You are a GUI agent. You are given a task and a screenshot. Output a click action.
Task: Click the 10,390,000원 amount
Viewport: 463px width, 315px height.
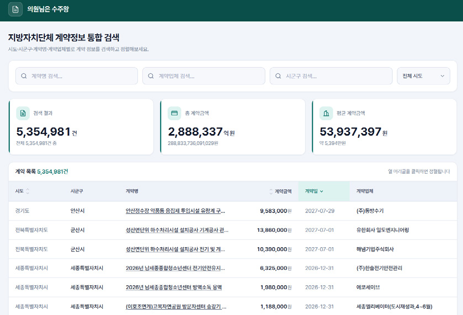[274, 249]
